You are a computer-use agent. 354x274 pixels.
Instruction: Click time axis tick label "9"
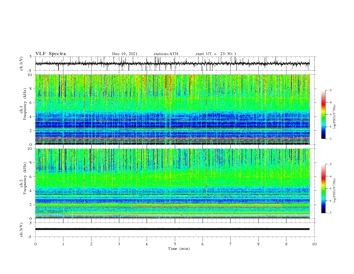tap(286, 244)
